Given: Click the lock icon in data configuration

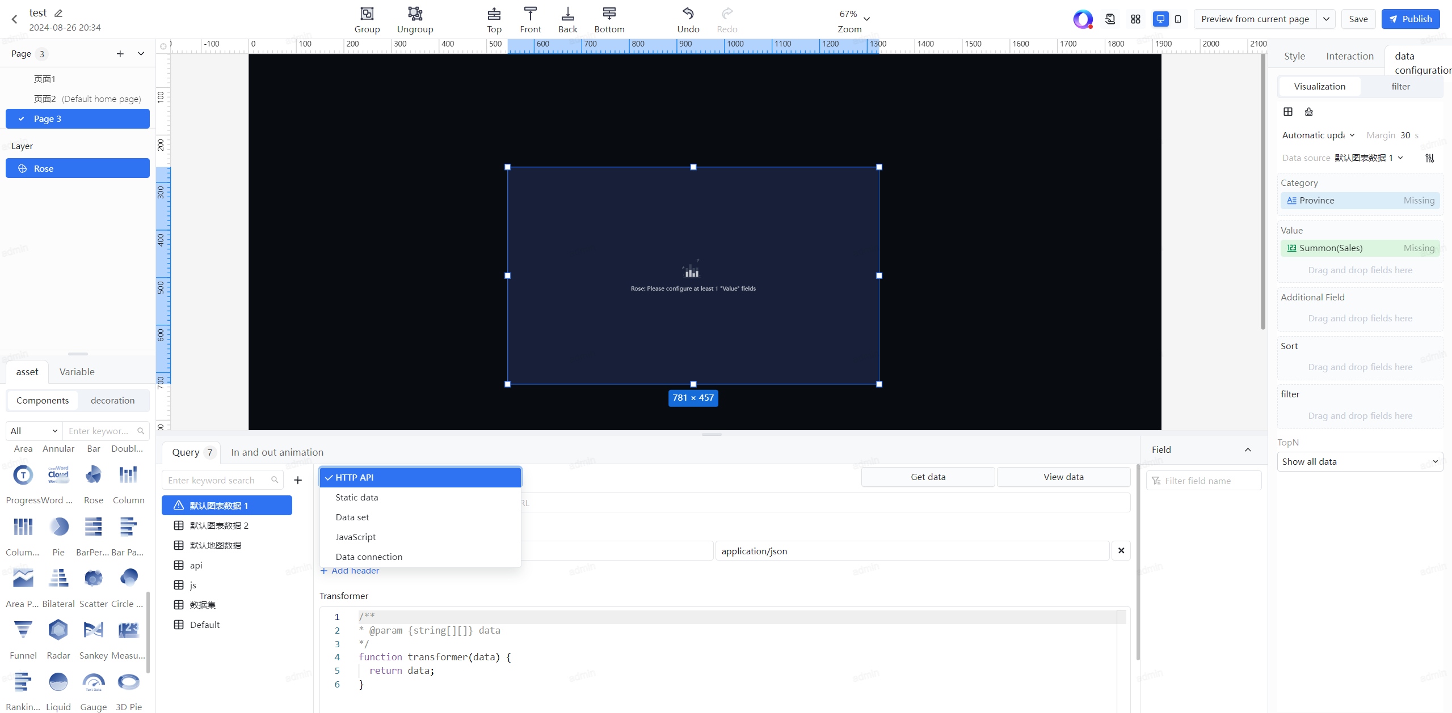Looking at the screenshot, I should pos(1308,112).
